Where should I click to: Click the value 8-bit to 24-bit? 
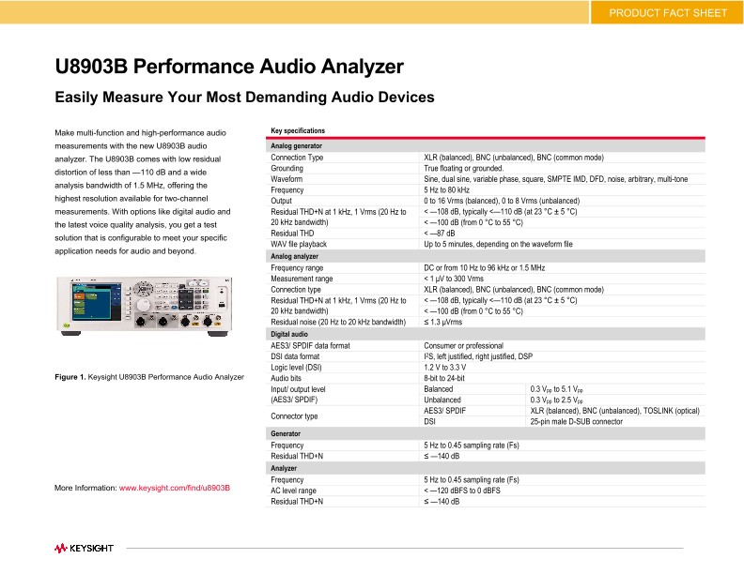[443, 378]
